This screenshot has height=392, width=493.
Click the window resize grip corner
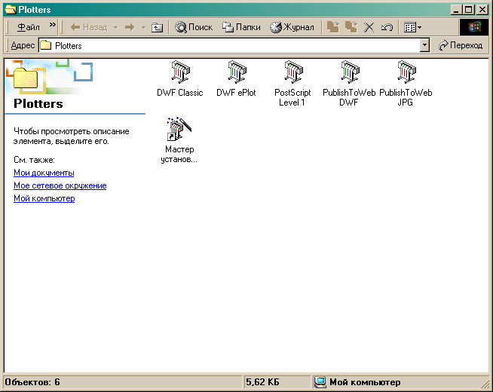tap(485, 384)
